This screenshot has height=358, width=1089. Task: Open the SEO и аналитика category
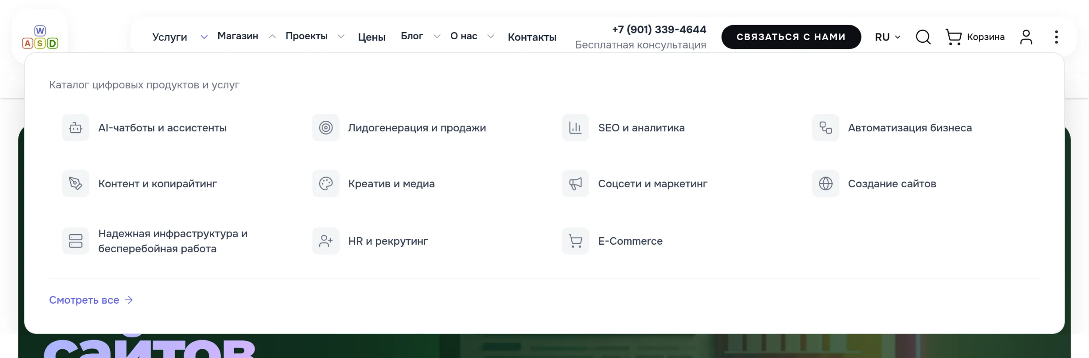pos(641,128)
